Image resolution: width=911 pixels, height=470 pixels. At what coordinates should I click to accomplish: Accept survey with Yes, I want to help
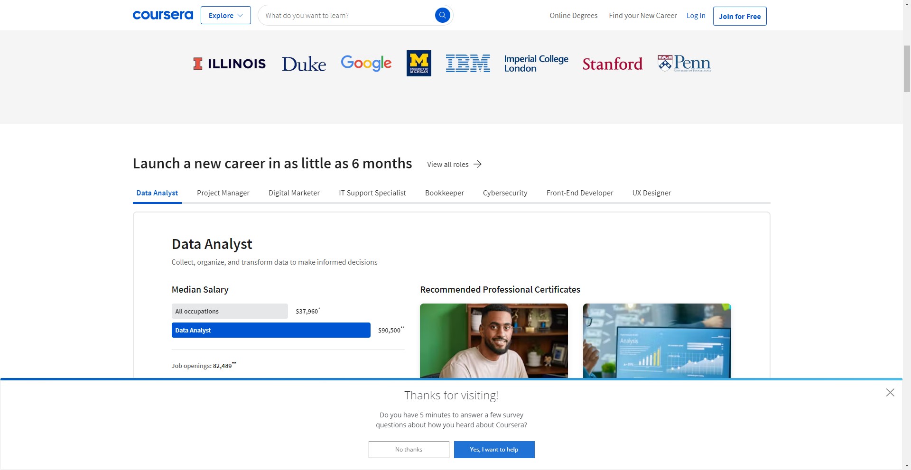point(494,450)
